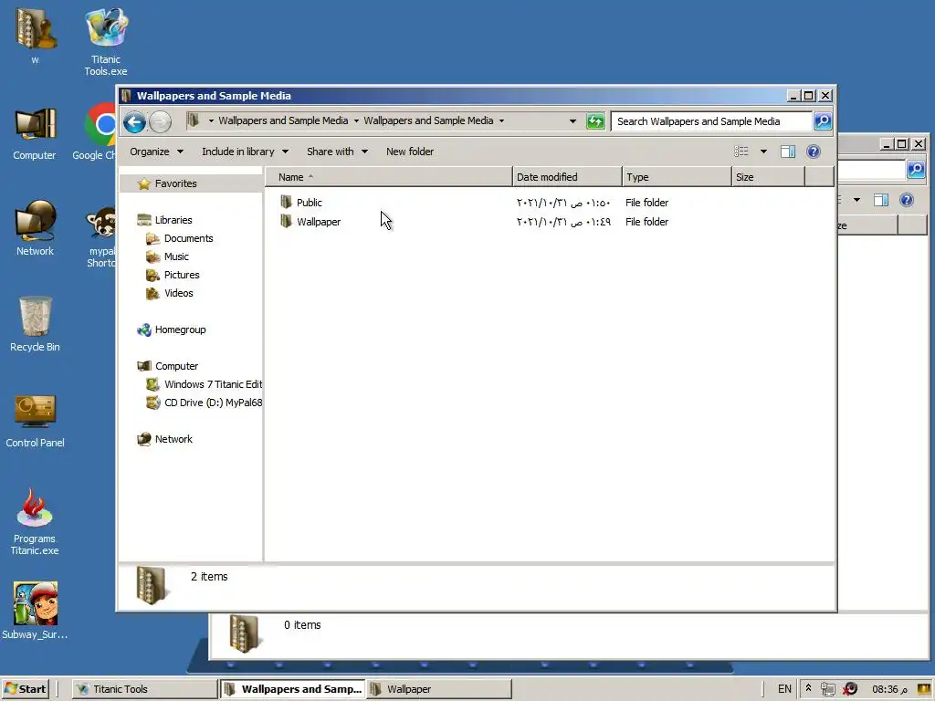Open the mypal Shortcut on desktop
The height and width of the screenshot is (701, 935).
[x=101, y=236]
